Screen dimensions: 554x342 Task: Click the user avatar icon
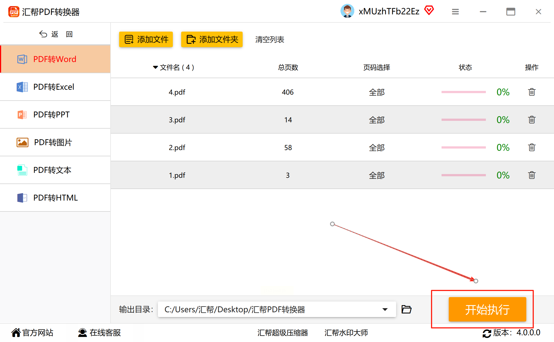[x=347, y=11]
